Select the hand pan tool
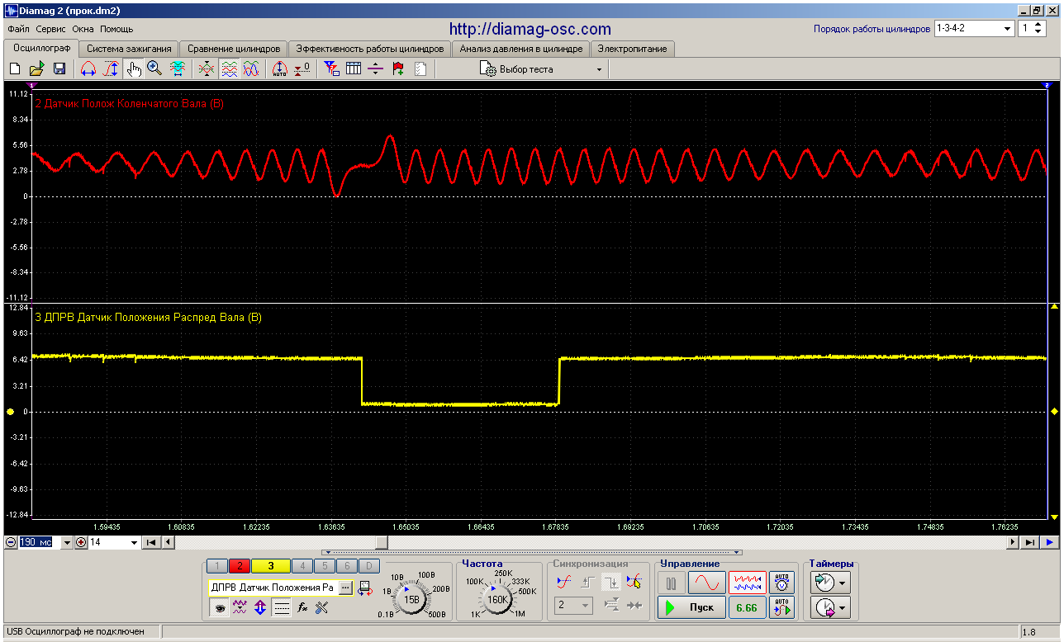1064x642 pixels. coord(133,69)
